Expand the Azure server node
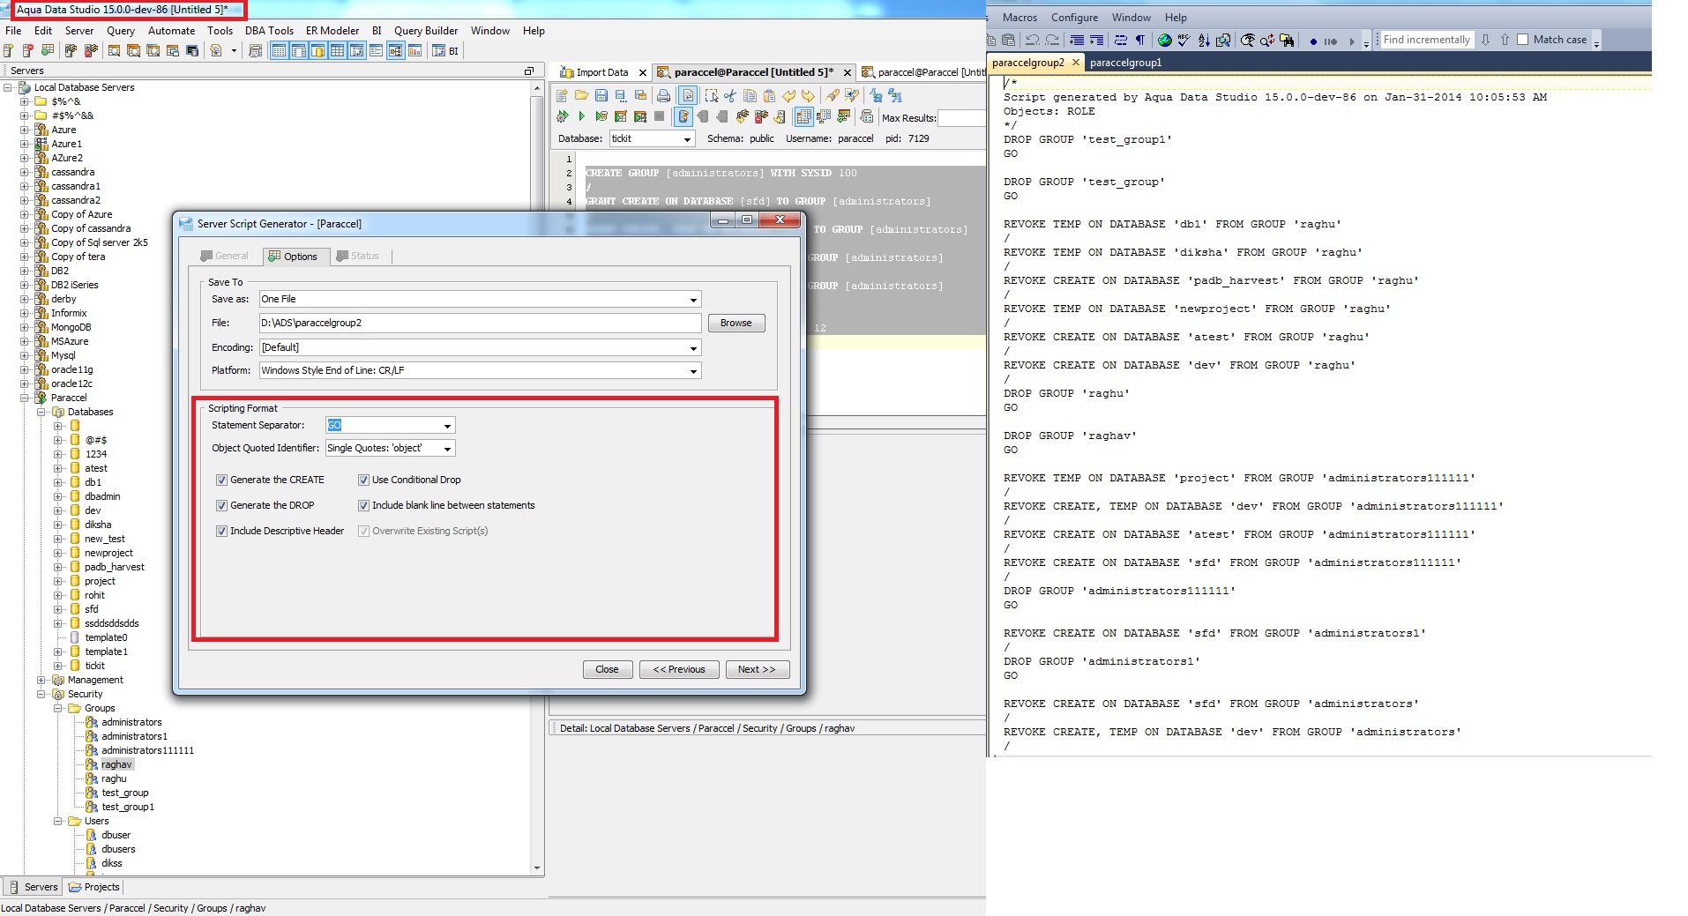Viewport: 1688px width, 916px height. (x=25, y=130)
